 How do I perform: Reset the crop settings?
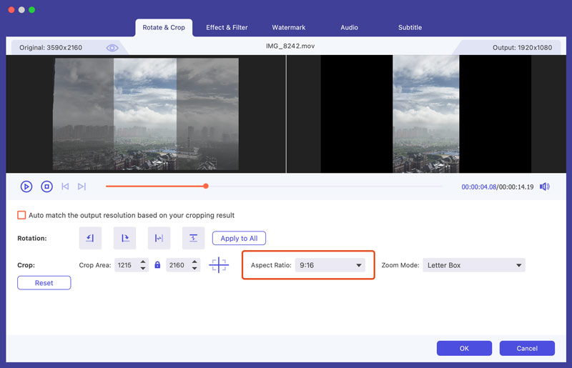pyautogui.click(x=44, y=283)
